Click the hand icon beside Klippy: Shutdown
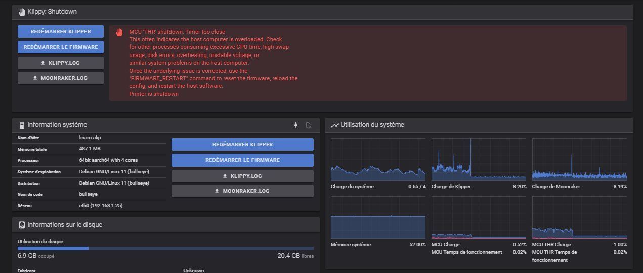This screenshot has height=273, width=643. click(22, 12)
